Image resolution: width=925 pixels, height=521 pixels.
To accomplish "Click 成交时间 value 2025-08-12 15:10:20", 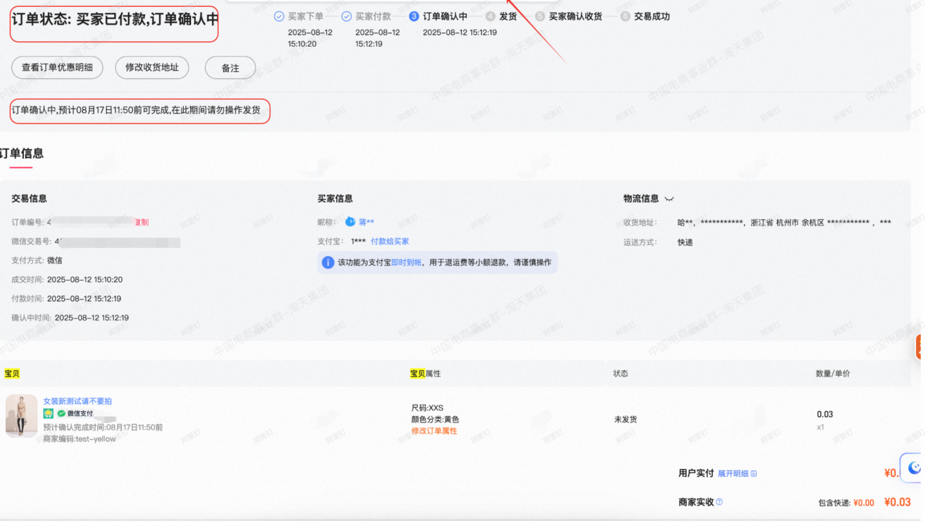I will [x=85, y=279].
